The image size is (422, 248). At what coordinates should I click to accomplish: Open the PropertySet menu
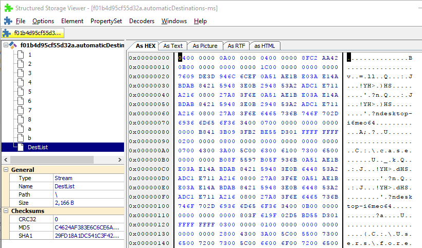click(x=106, y=21)
